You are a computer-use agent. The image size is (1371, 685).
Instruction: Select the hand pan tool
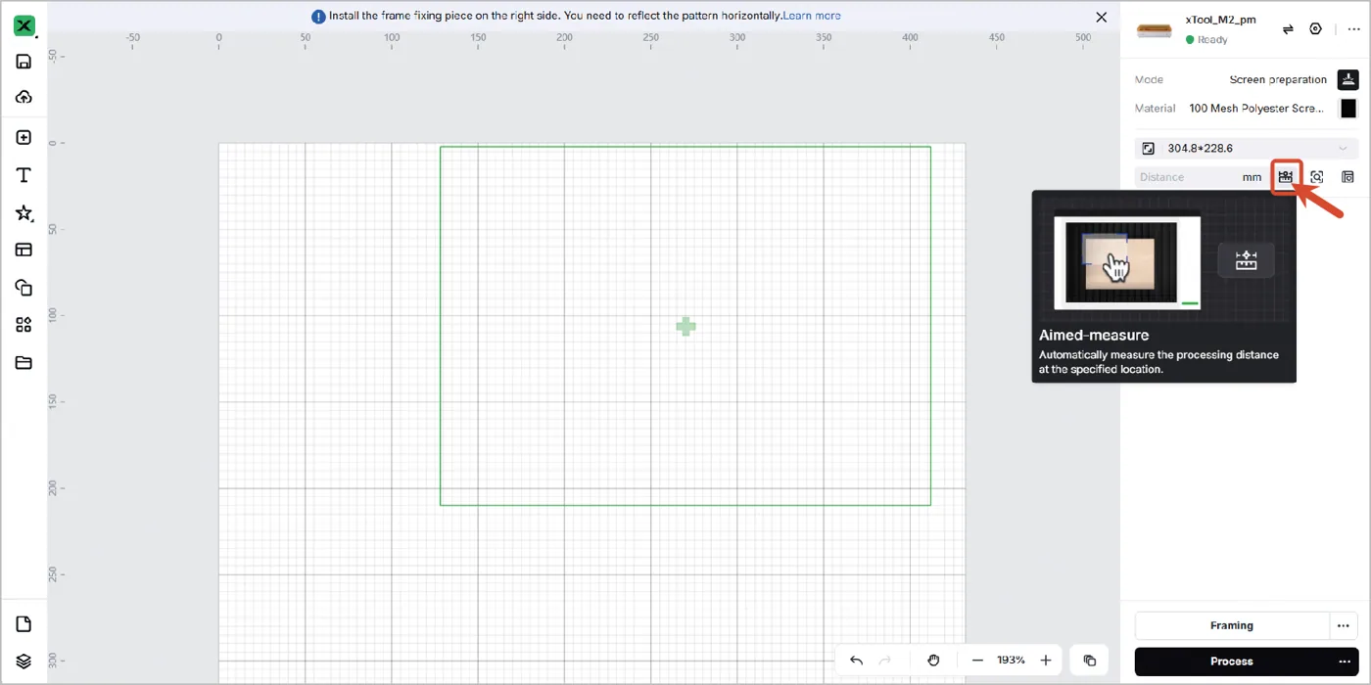[x=933, y=661]
